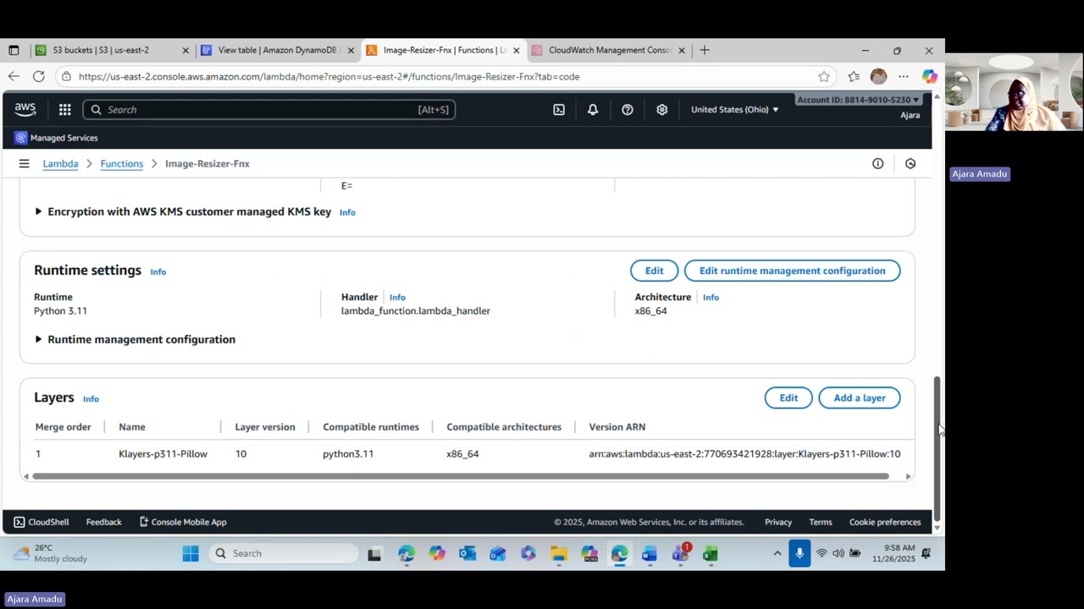Viewport: 1084px width, 609px height.
Task: Click the Klayers-p311-Pillow layer name
Action: (x=163, y=454)
